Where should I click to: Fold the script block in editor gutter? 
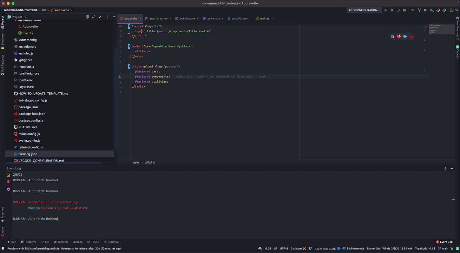(129, 26)
